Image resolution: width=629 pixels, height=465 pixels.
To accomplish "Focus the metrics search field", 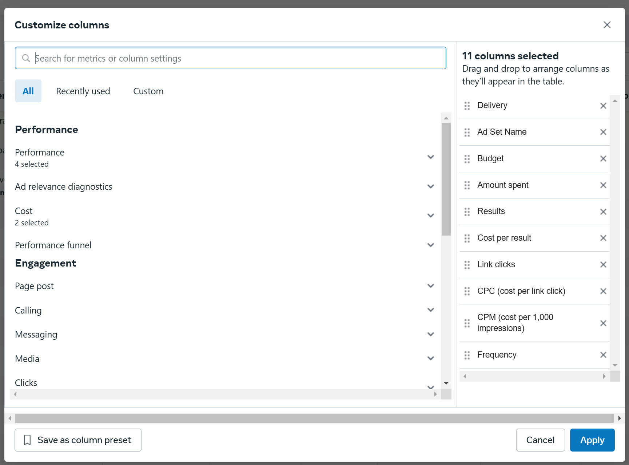I will click(231, 58).
